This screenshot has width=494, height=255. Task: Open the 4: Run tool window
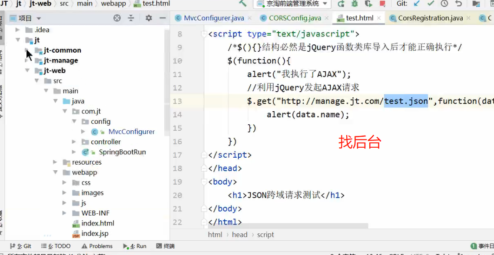tap(135, 246)
